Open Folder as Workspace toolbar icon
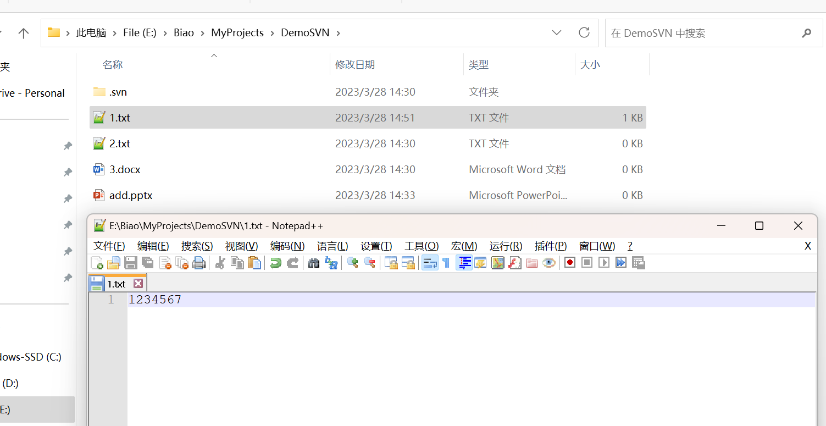The width and height of the screenshot is (826, 426). [531, 263]
